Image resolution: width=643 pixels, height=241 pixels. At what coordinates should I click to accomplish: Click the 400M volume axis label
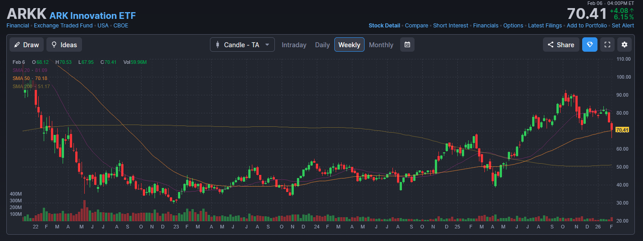tap(16, 194)
